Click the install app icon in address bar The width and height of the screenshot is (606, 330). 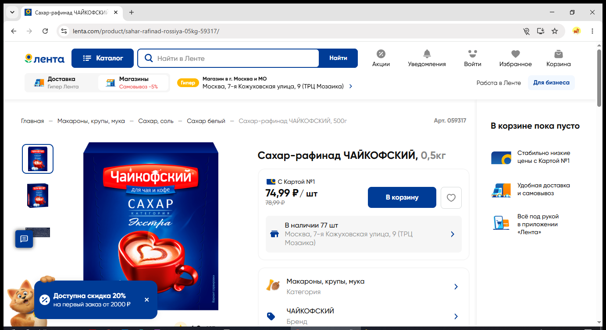coord(541,31)
